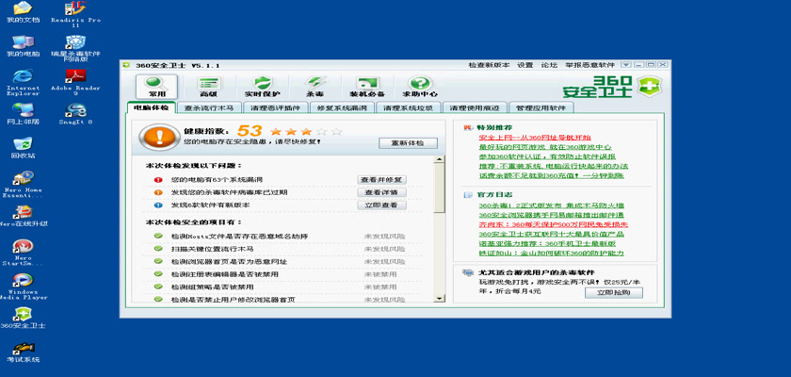Screen dimensions: 791x377
Task: Click the results list scroll-up arrow
Action: (x=440, y=159)
